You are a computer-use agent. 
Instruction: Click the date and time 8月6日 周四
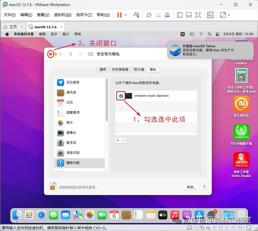[238, 34]
